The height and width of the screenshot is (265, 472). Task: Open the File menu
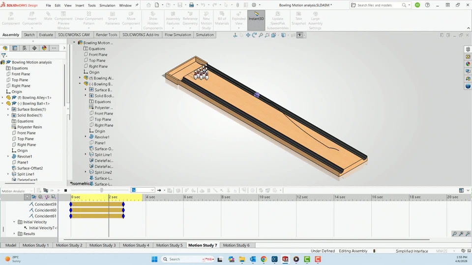(x=49, y=5)
